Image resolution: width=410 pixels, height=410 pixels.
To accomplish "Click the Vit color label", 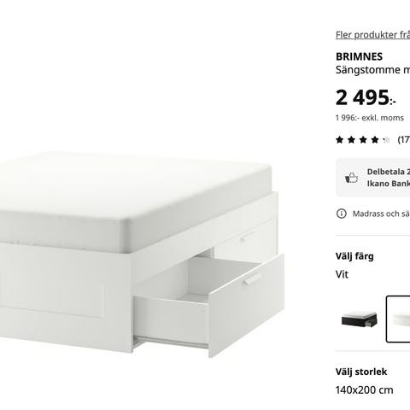I will tap(342, 274).
